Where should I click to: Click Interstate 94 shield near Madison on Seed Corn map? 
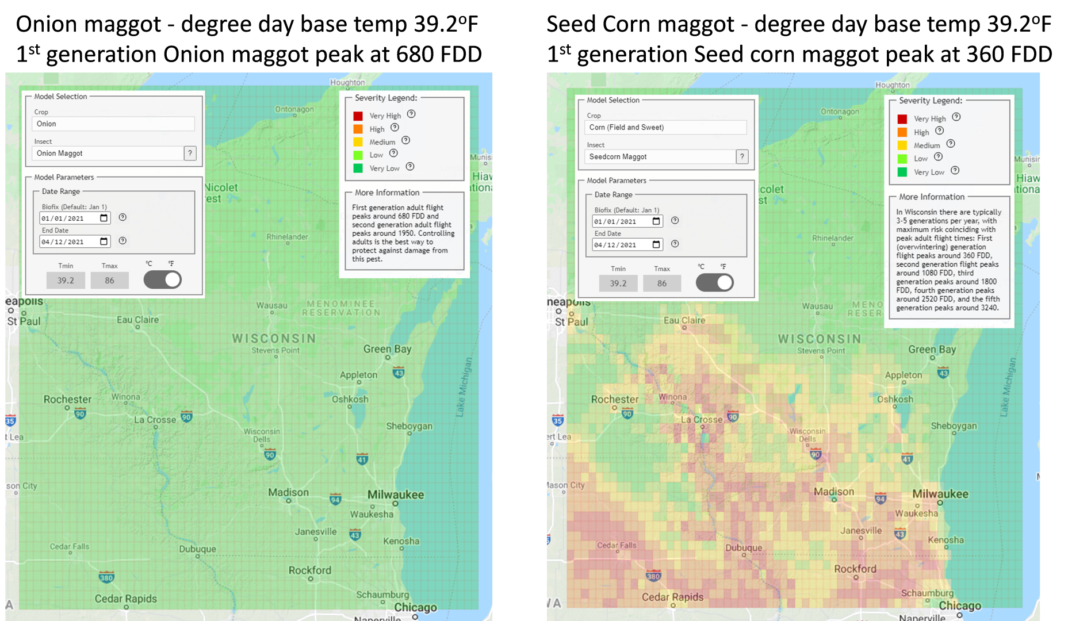(881, 499)
